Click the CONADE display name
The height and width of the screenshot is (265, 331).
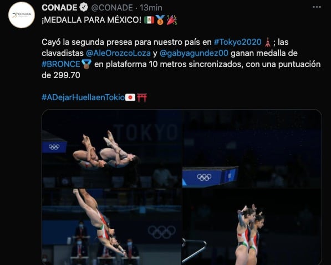pyautogui.click(x=59, y=8)
